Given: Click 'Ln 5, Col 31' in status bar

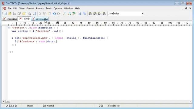Looking at the screenshot, I should (11, 106).
